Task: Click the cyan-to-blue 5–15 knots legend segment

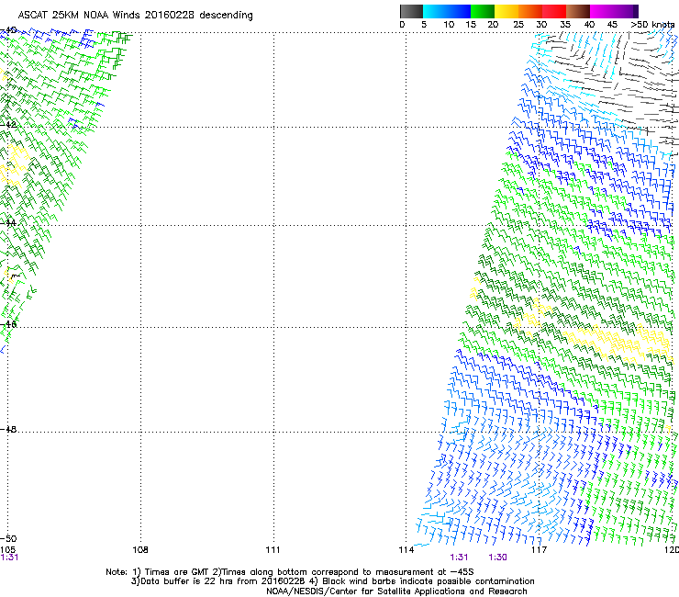Action: click(x=447, y=11)
